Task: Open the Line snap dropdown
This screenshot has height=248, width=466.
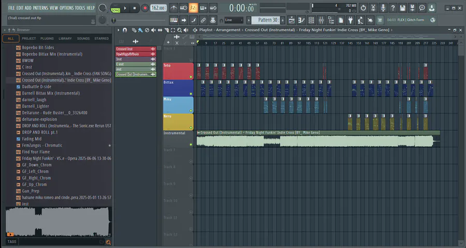Action: [234, 20]
